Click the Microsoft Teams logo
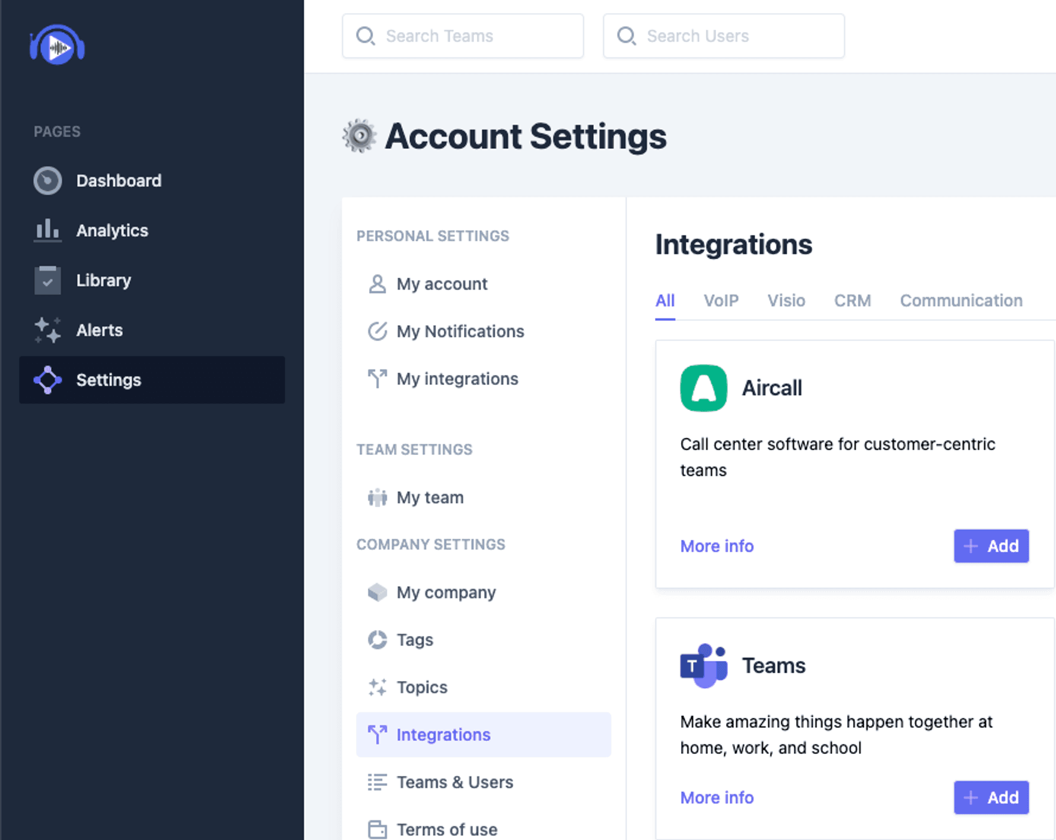Viewport: 1056px width, 840px height. point(703,666)
